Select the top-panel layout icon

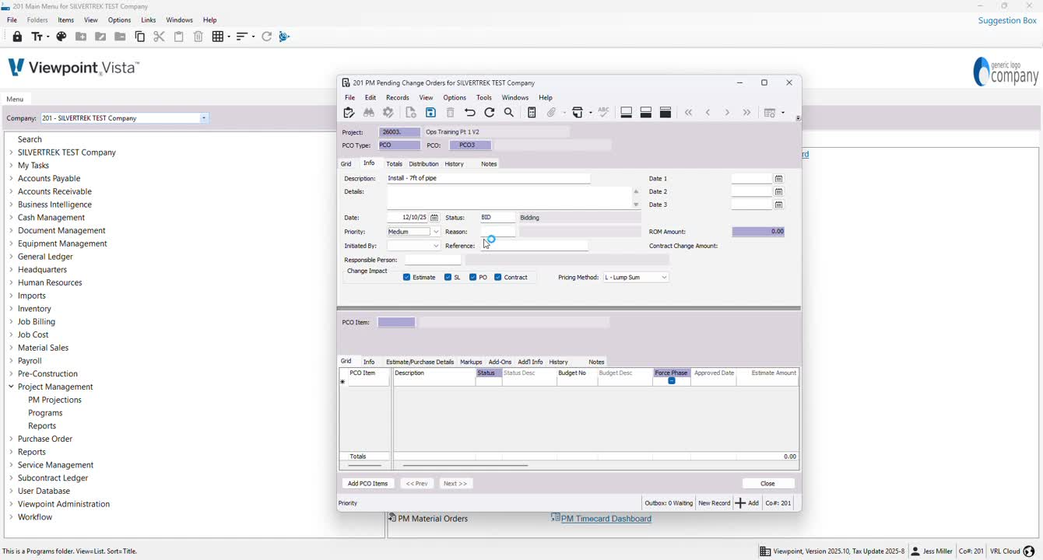tap(665, 113)
